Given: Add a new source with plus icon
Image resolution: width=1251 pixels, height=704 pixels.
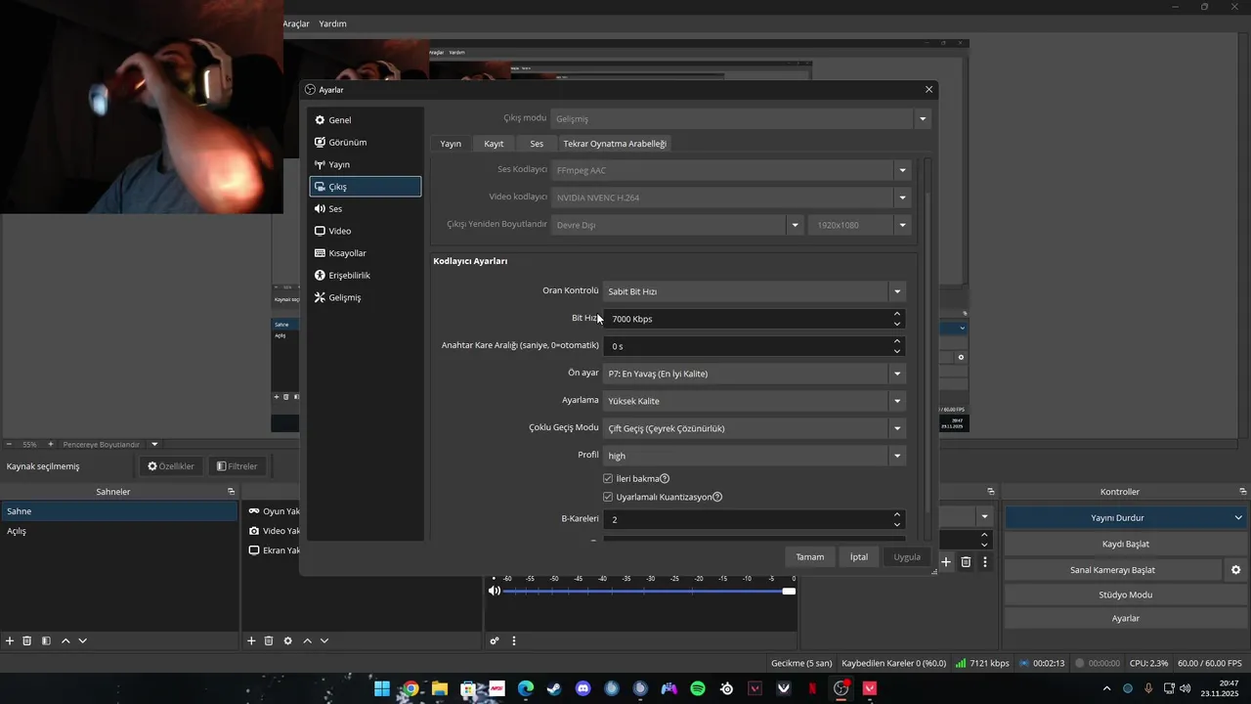Looking at the screenshot, I should click(251, 640).
